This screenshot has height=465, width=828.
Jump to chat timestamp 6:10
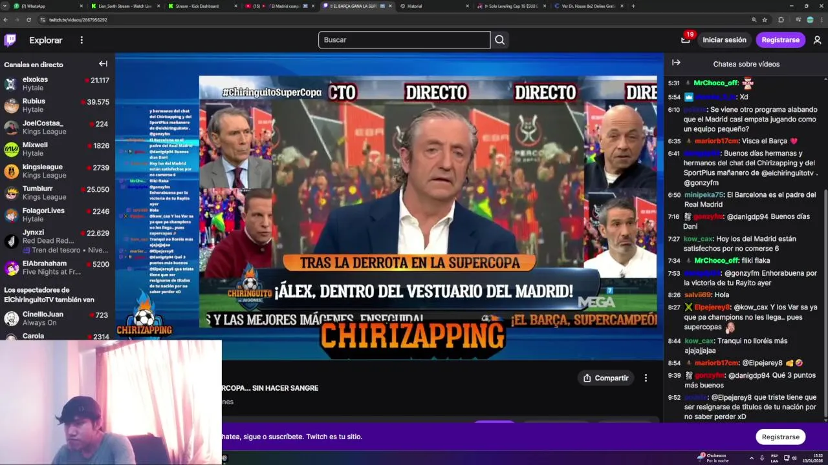[673, 110]
